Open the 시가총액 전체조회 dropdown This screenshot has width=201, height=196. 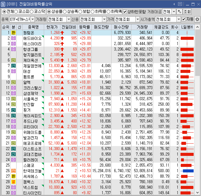179,19
